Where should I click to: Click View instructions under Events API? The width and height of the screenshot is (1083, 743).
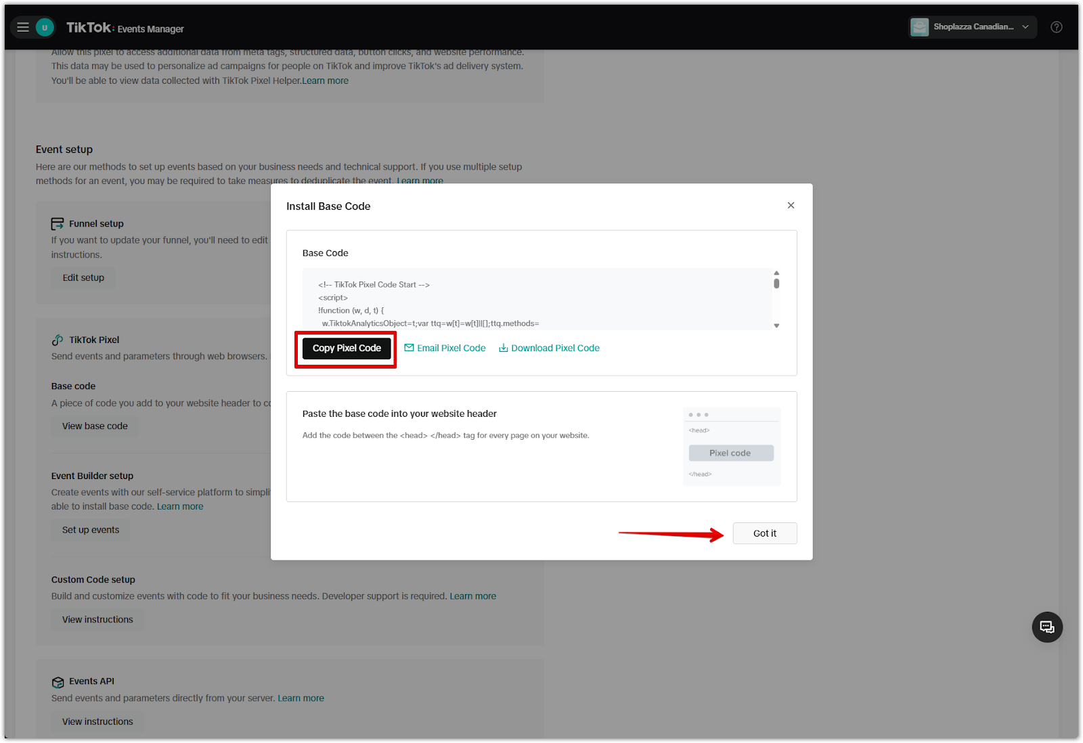[x=97, y=721]
